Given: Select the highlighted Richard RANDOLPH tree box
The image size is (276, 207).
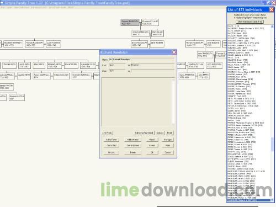Looking at the screenshot, I should (x=130, y=23).
